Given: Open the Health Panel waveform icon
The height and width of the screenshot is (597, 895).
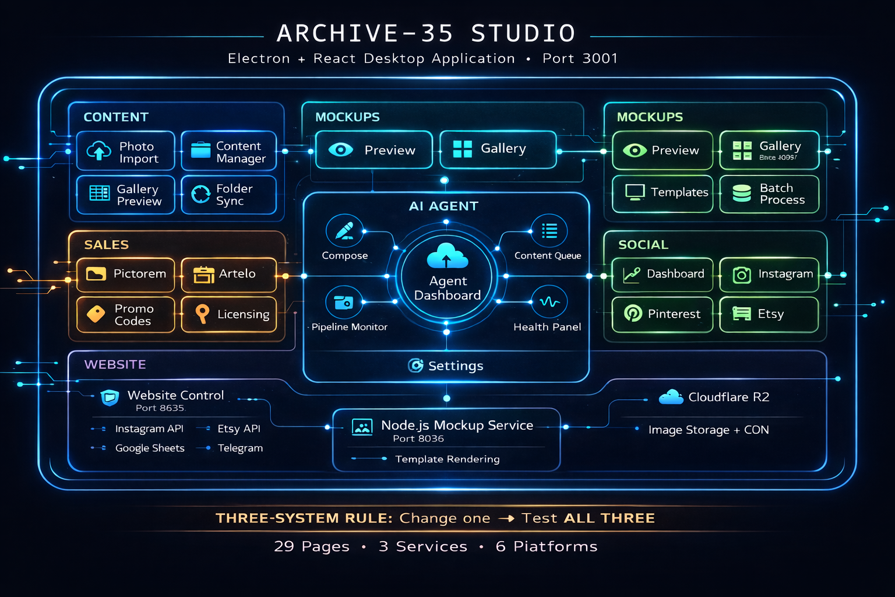Looking at the screenshot, I should [x=549, y=302].
